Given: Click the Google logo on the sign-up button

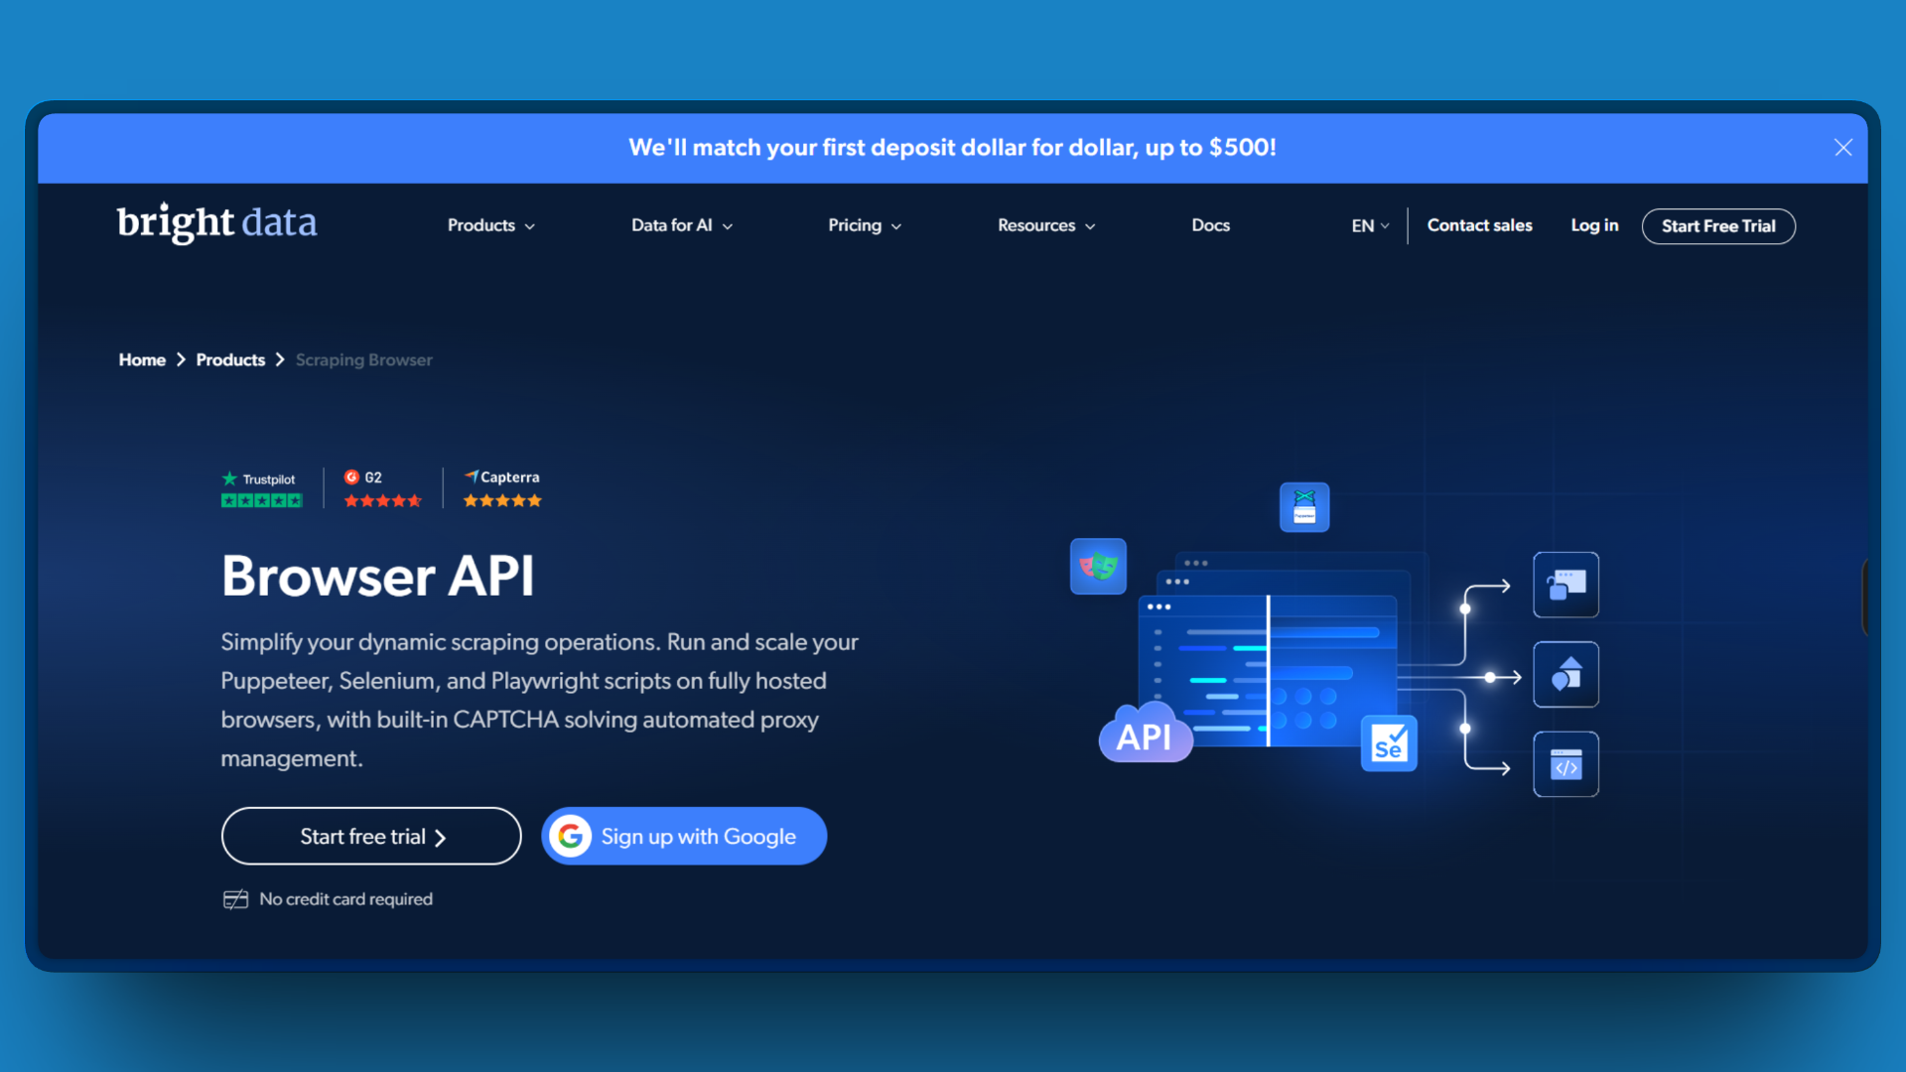Looking at the screenshot, I should [570, 836].
